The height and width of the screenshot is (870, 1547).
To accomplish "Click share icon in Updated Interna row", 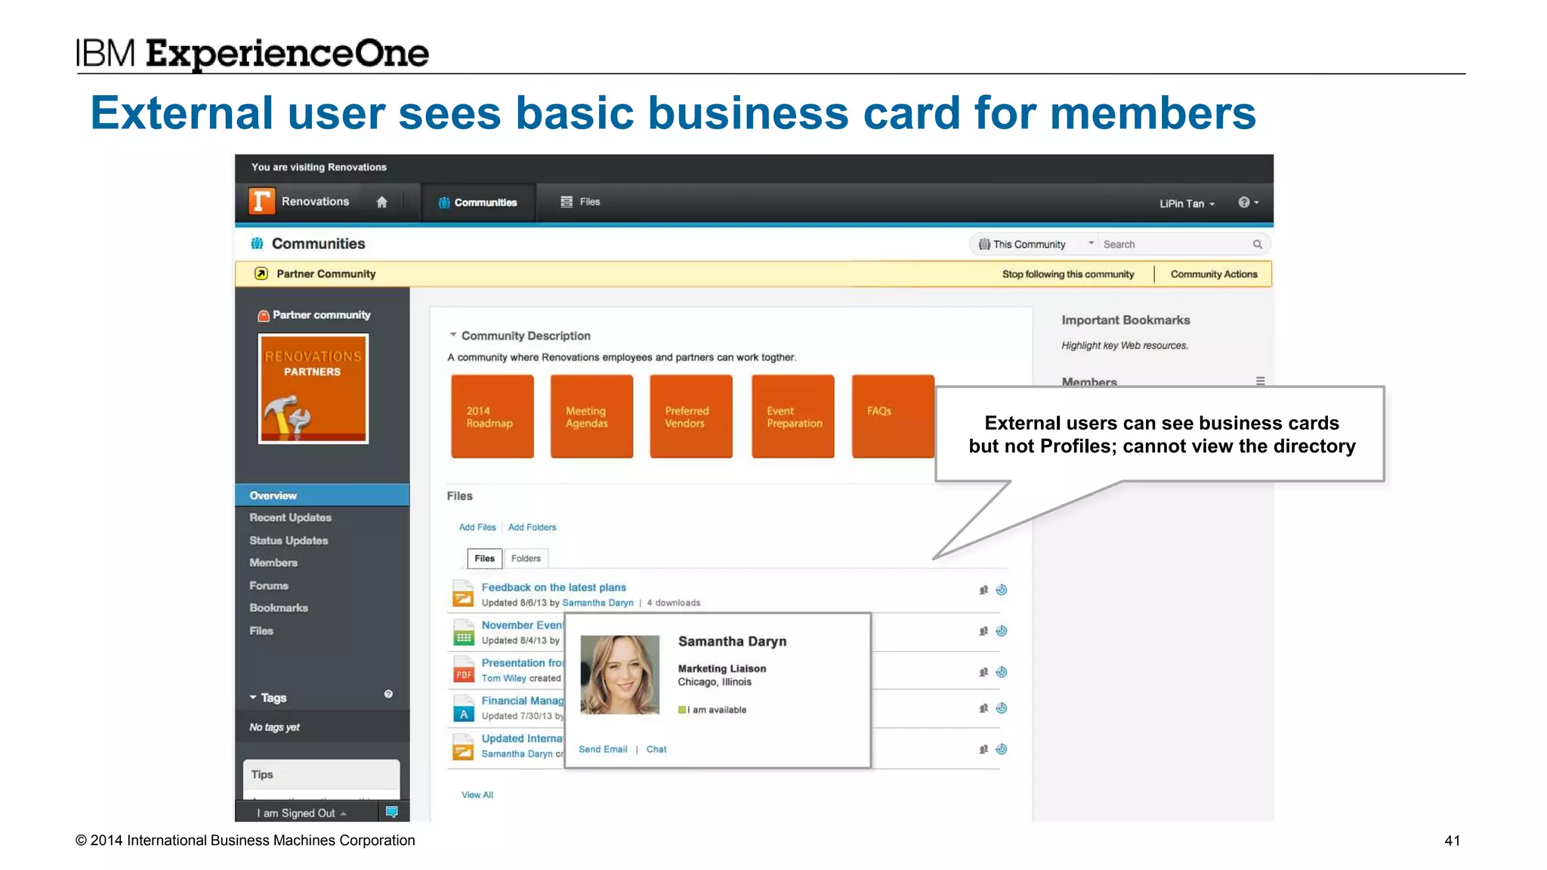I will pos(983,749).
